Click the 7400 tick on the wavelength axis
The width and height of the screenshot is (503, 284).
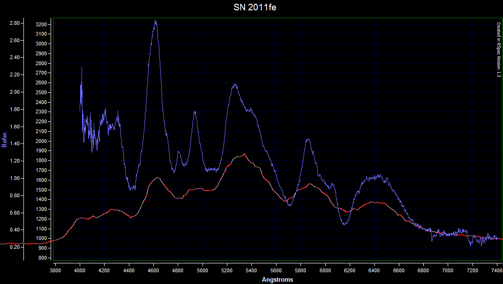click(497, 271)
